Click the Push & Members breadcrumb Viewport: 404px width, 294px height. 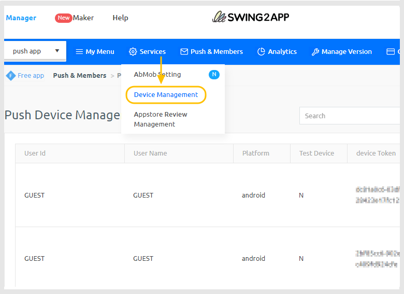click(x=80, y=76)
